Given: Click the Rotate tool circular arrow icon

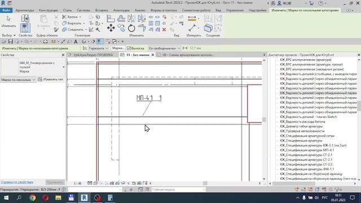Looking at the screenshot, I should (x=131, y=28).
